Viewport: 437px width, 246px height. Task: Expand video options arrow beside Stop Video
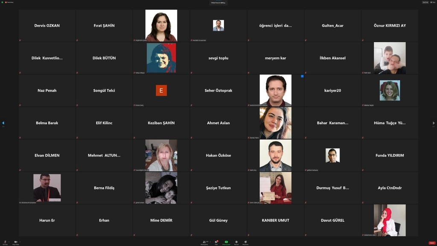(20, 242)
